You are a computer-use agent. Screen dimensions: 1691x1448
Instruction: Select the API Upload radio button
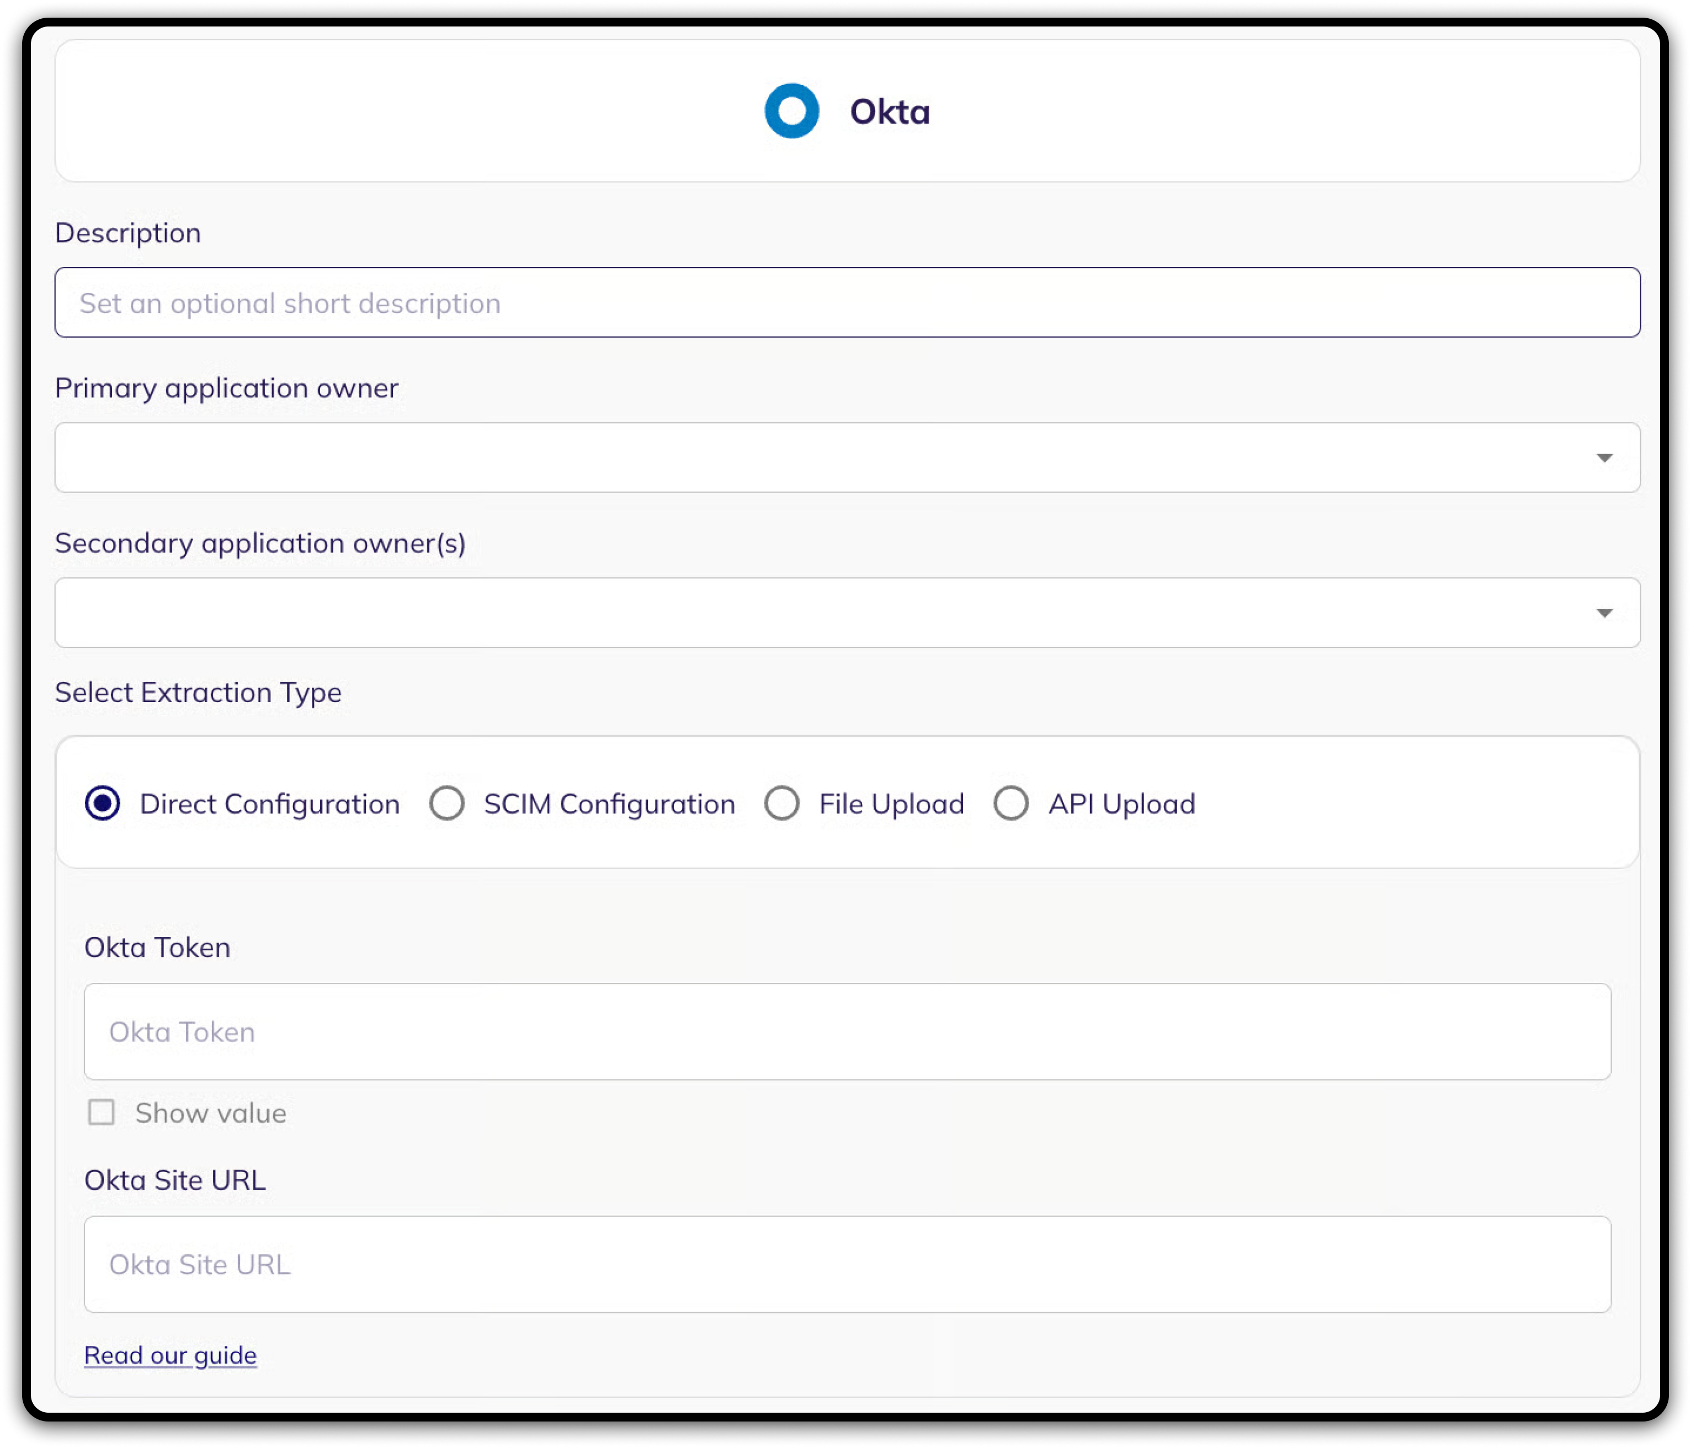[x=1011, y=803]
